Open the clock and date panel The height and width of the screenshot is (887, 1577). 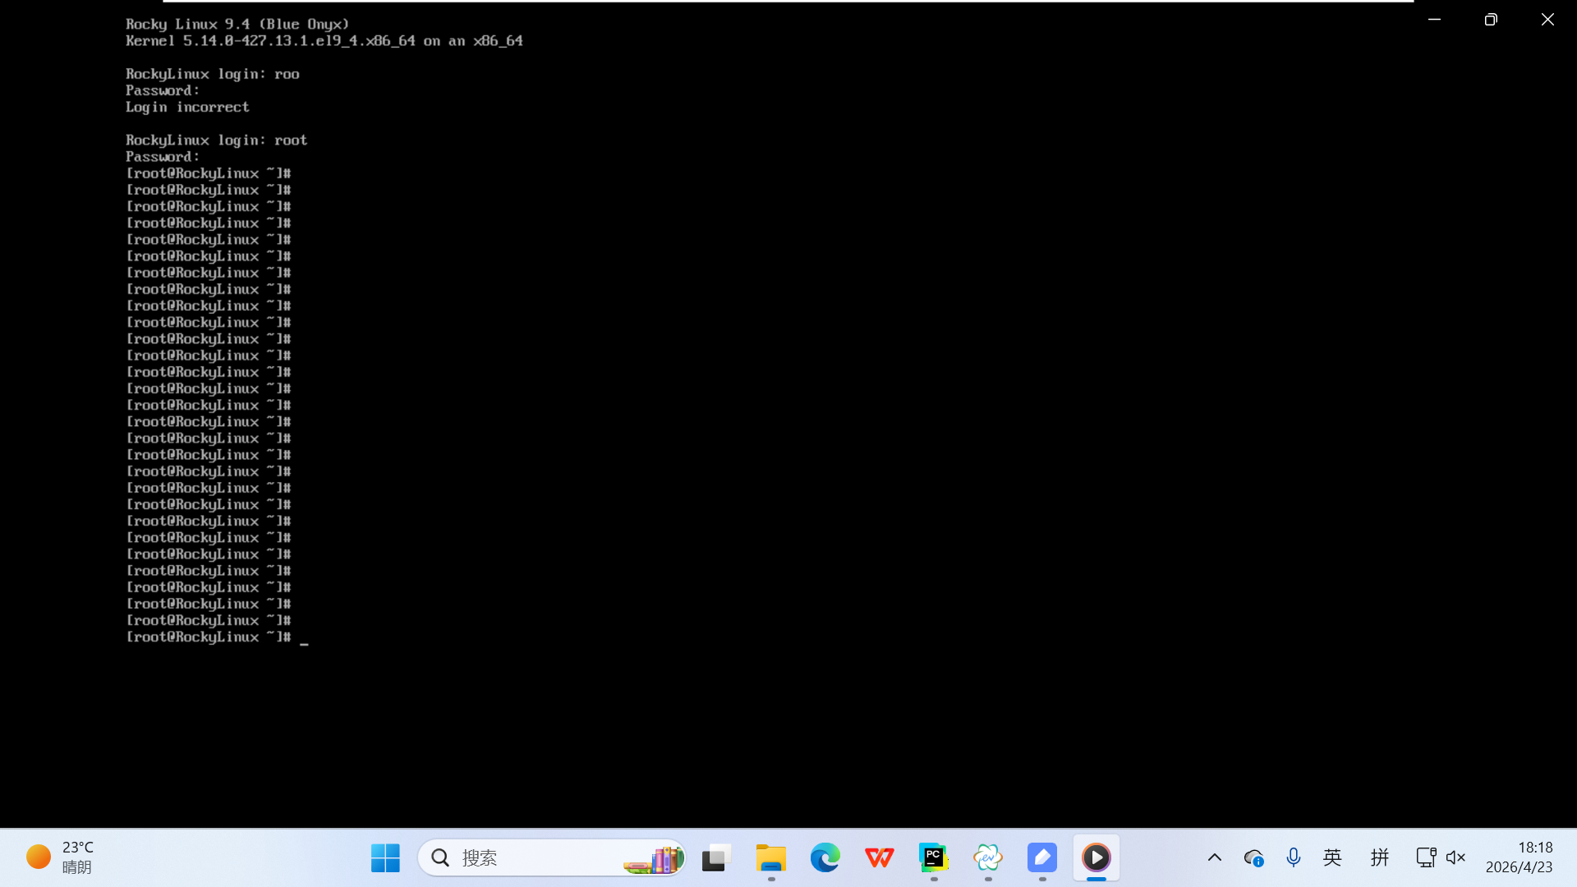coord(1519,857)
